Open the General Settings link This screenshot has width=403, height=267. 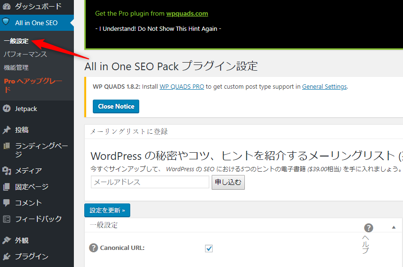(x=324, y=86)
